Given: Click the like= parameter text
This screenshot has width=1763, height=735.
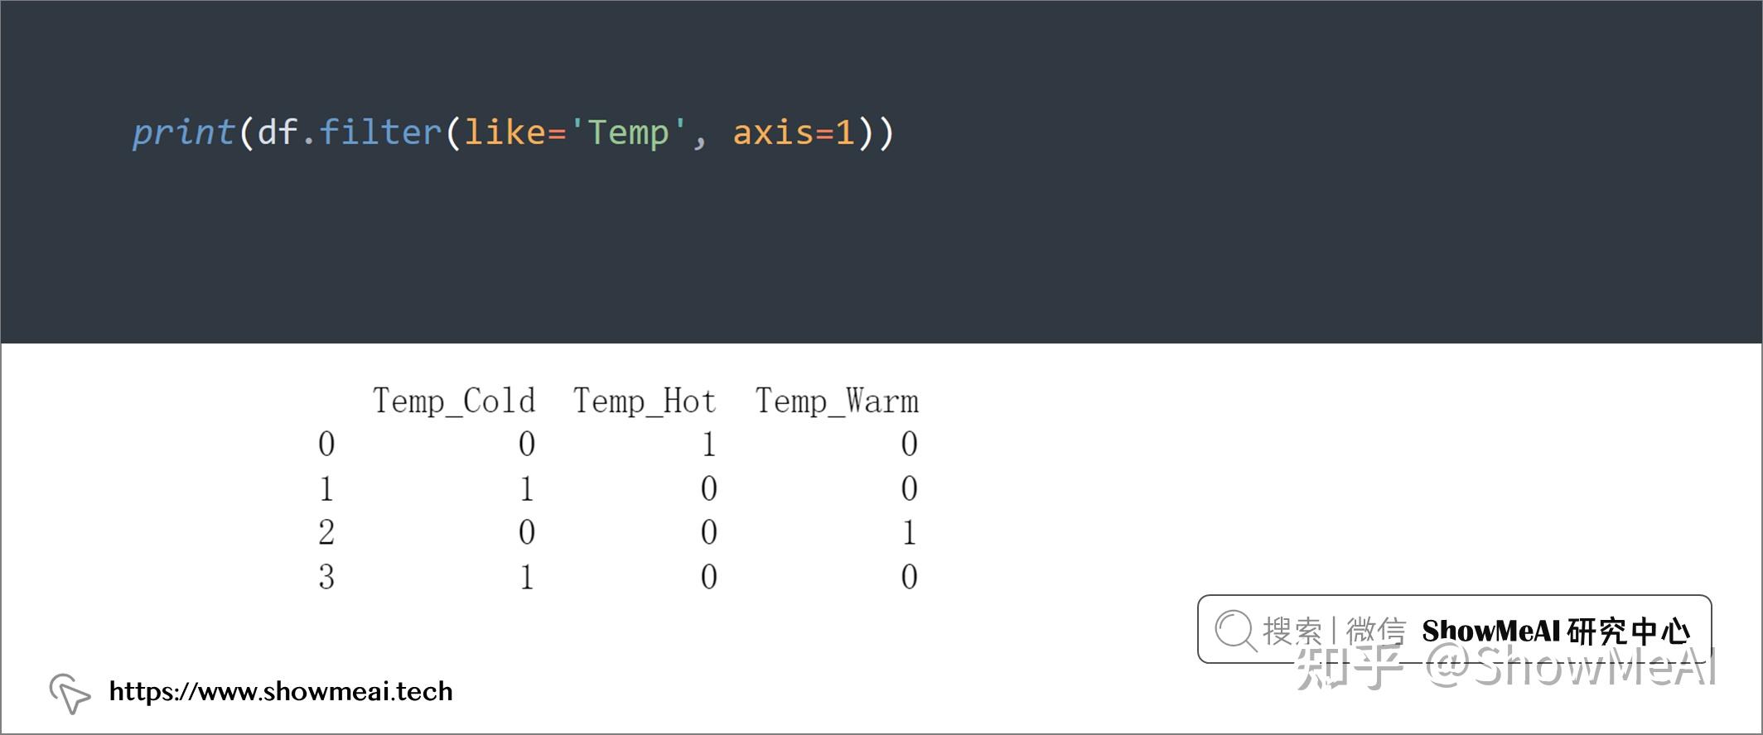Looking at the screenshot, I should 514,132.
